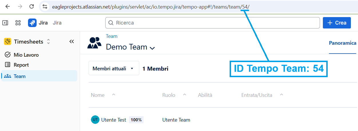The width and height of the screenshot is (358, 131).
Task: Click the Crea button
Action: (337, 23)
